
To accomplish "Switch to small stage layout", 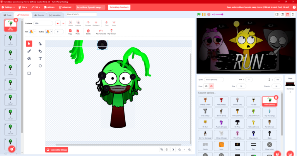I will 277,14.
